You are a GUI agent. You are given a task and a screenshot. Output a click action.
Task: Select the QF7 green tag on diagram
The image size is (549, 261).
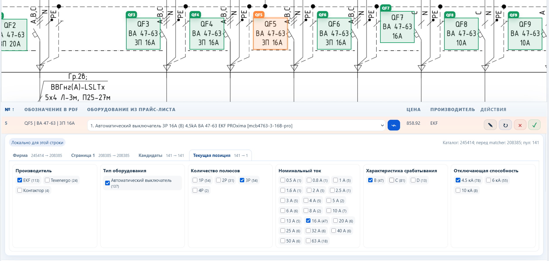click(x=386, y=8)
